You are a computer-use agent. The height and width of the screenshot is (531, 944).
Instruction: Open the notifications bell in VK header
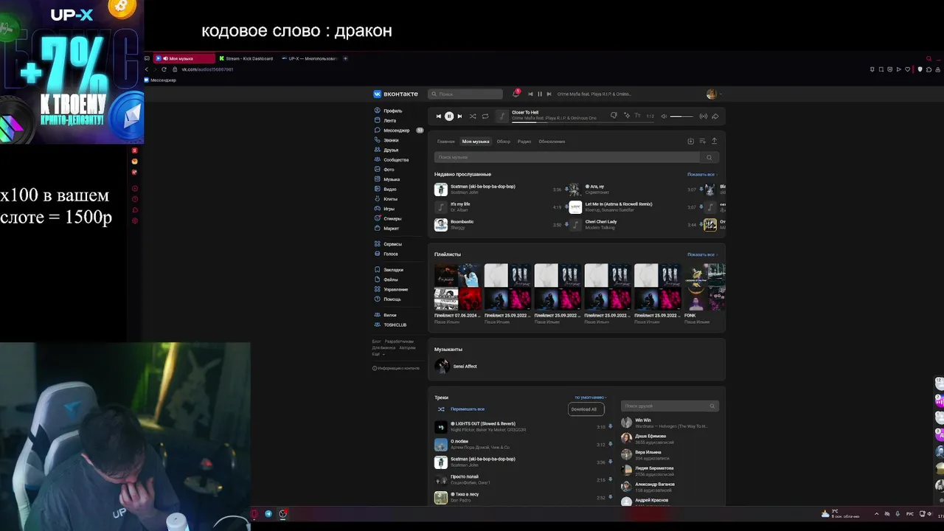click(516, 94)
